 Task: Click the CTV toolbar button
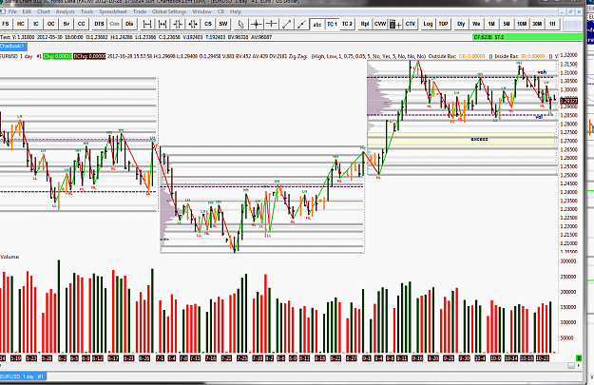click(x=411, y=24)
